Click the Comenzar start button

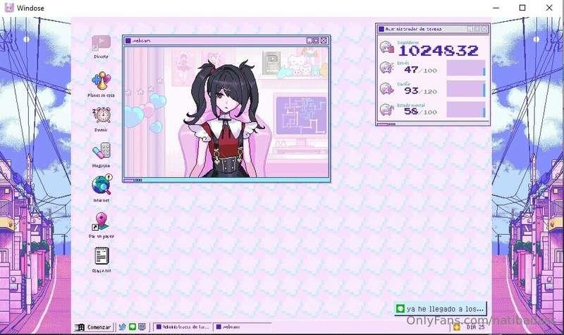(94, 327)
